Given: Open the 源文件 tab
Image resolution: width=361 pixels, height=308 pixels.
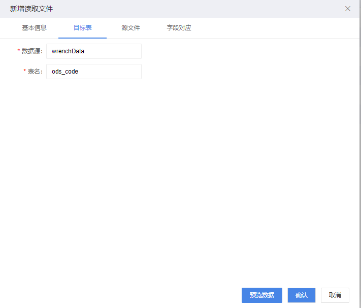Looking at the screenshot, I should tap(130, 28).
